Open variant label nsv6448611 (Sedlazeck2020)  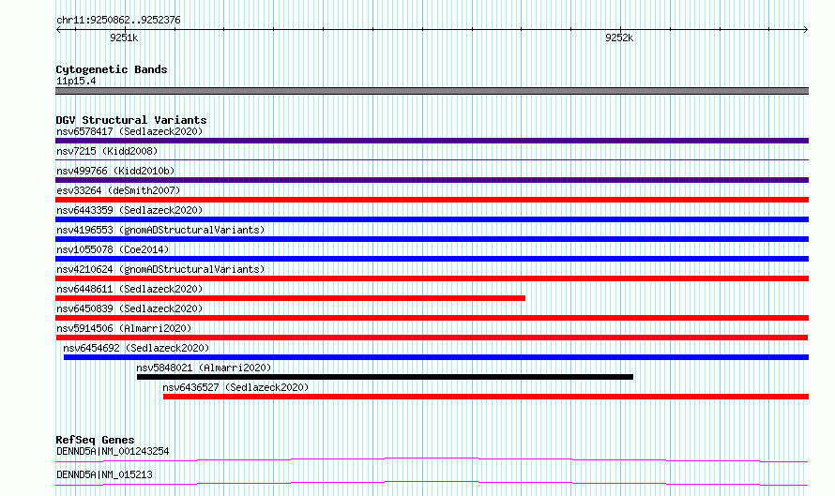[x=129, y=289]
